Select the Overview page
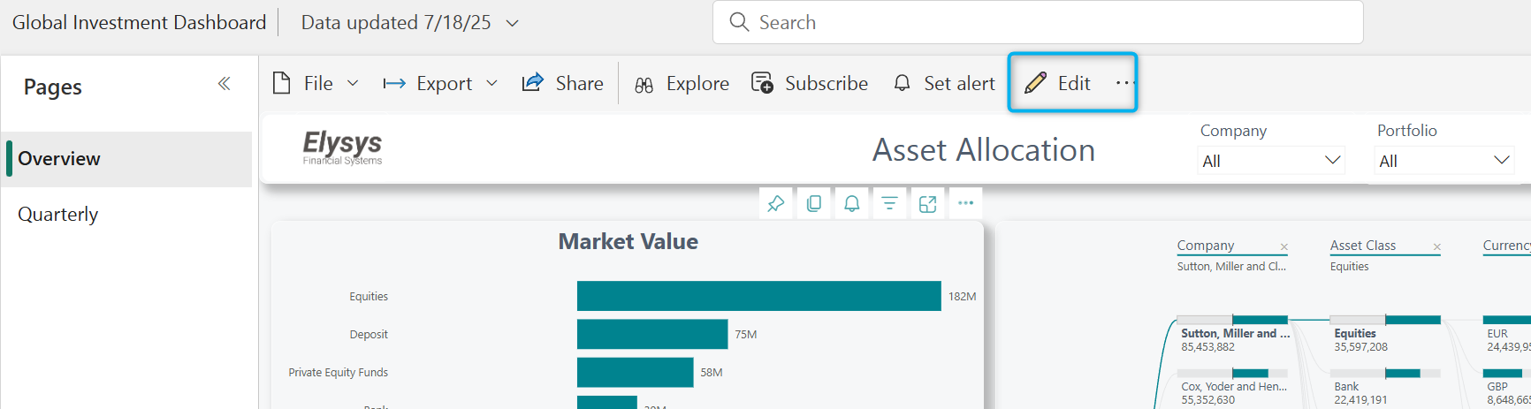This screenshot has width=1531, height=409. tap(59, 159)
